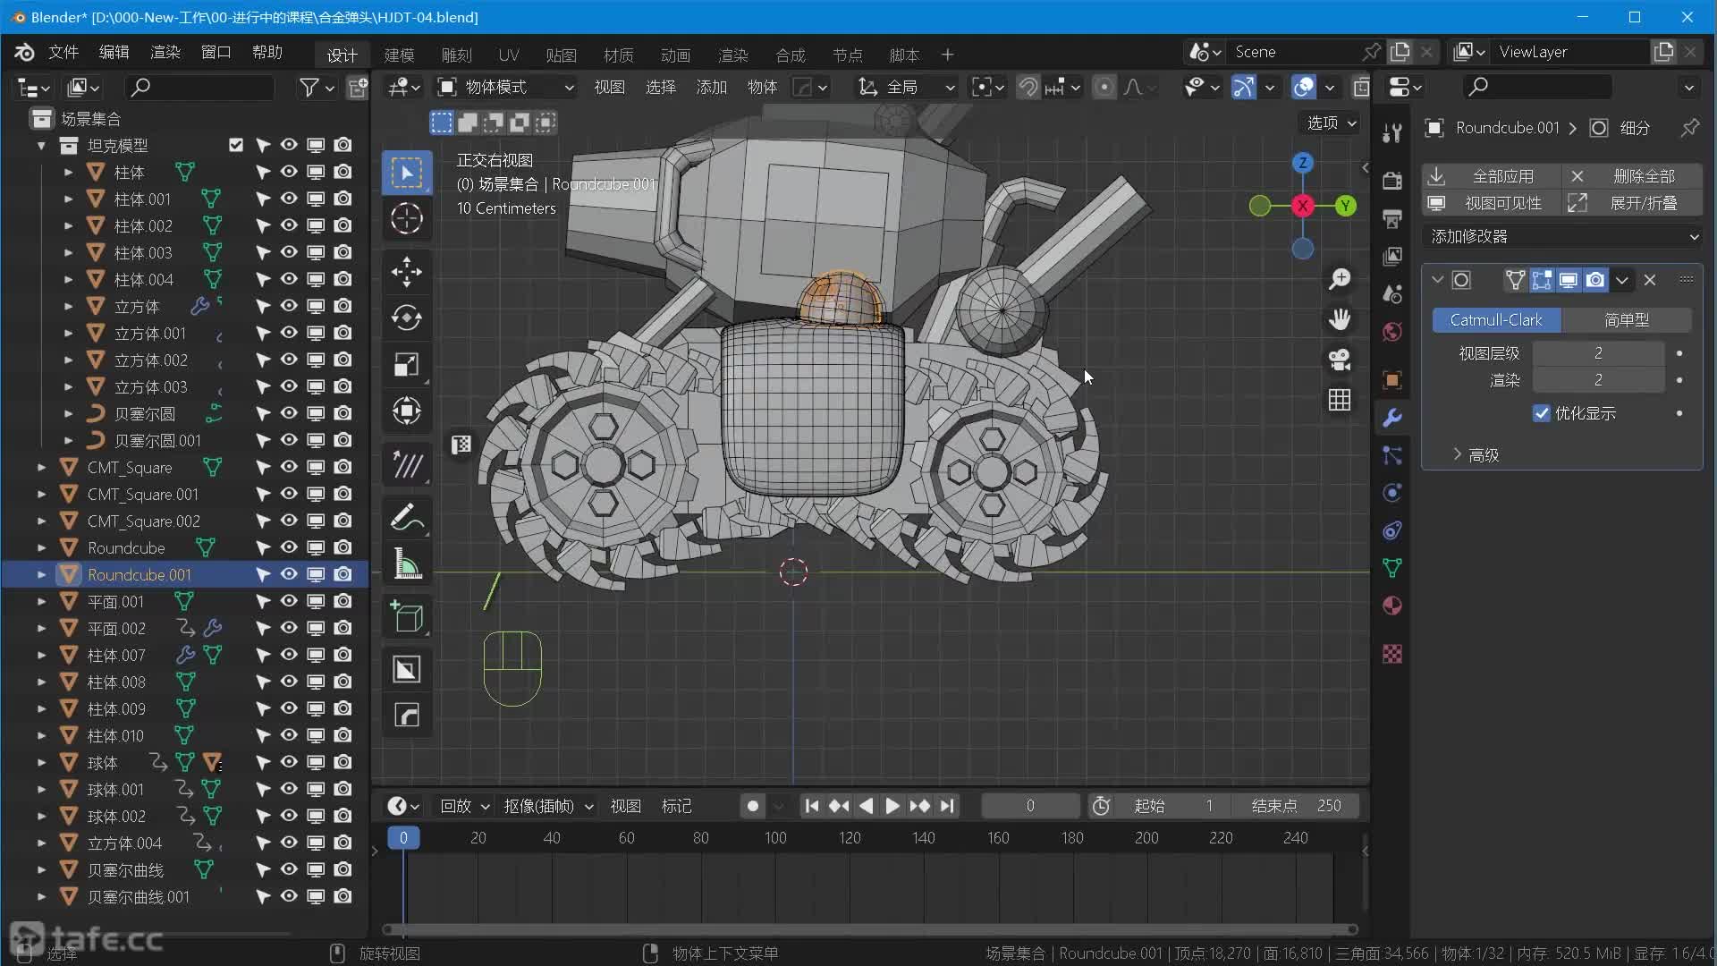1717x966 pixels.
Task: Choose the Add Cube tool
Action: pos(407,617)
